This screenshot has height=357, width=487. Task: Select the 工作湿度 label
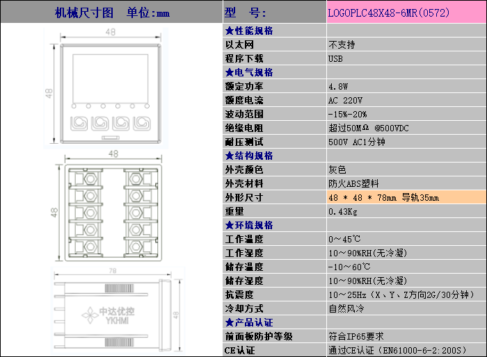244,253
